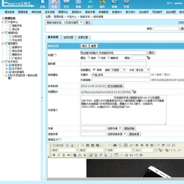Image resolution: width=184 pixels, height=184 pixels.
Task: Click Undo in the editor toolbar
Action: click(104, 145)
